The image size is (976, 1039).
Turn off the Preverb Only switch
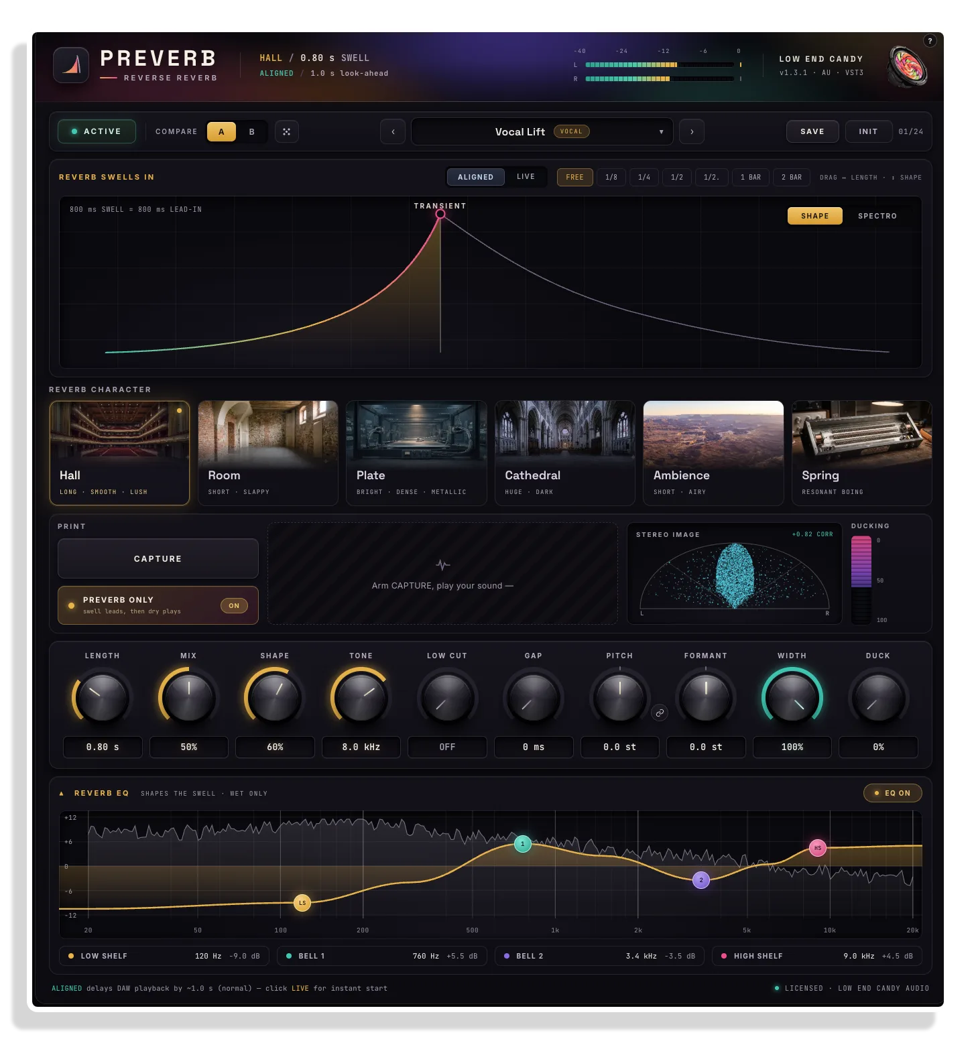click(x=234, y=606)
